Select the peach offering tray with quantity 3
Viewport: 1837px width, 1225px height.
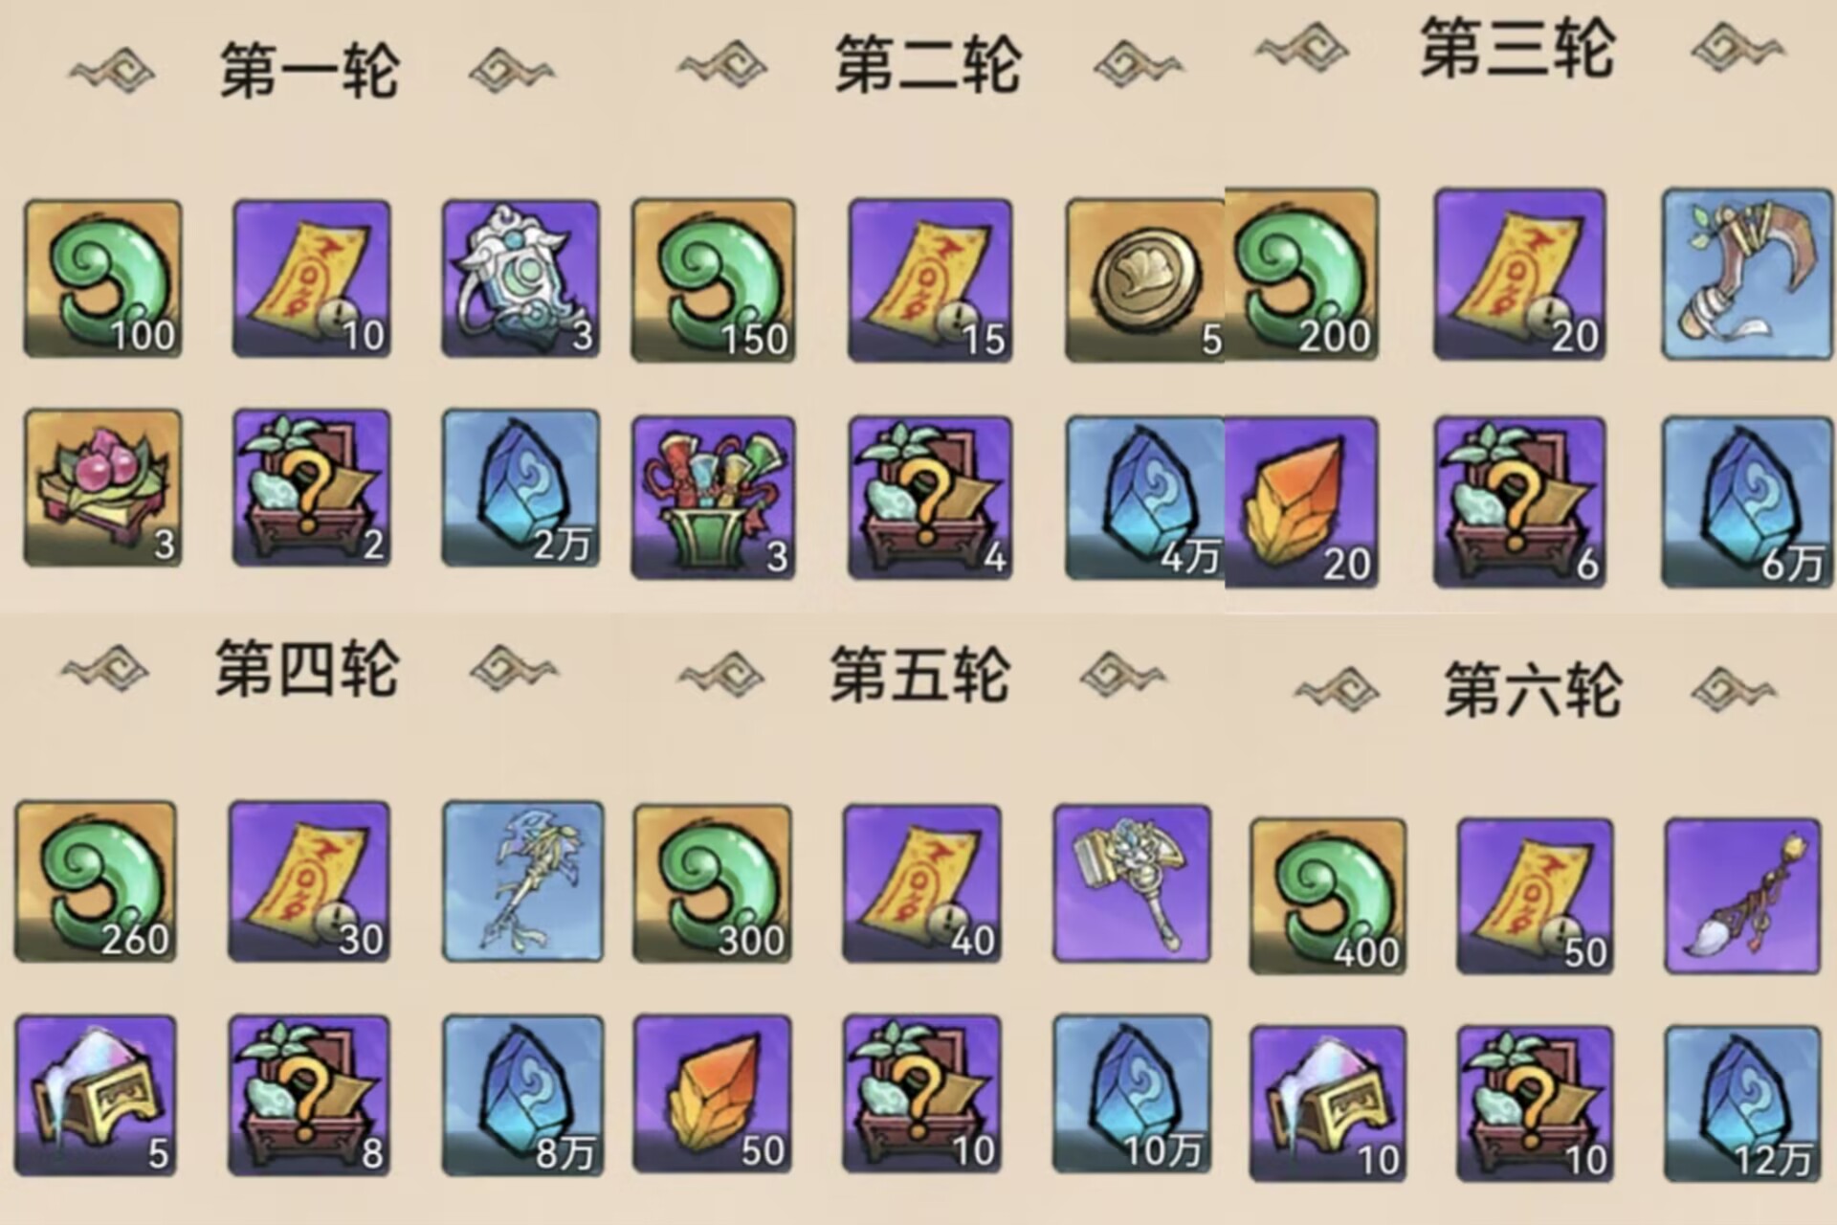click(x=102, y=488)
